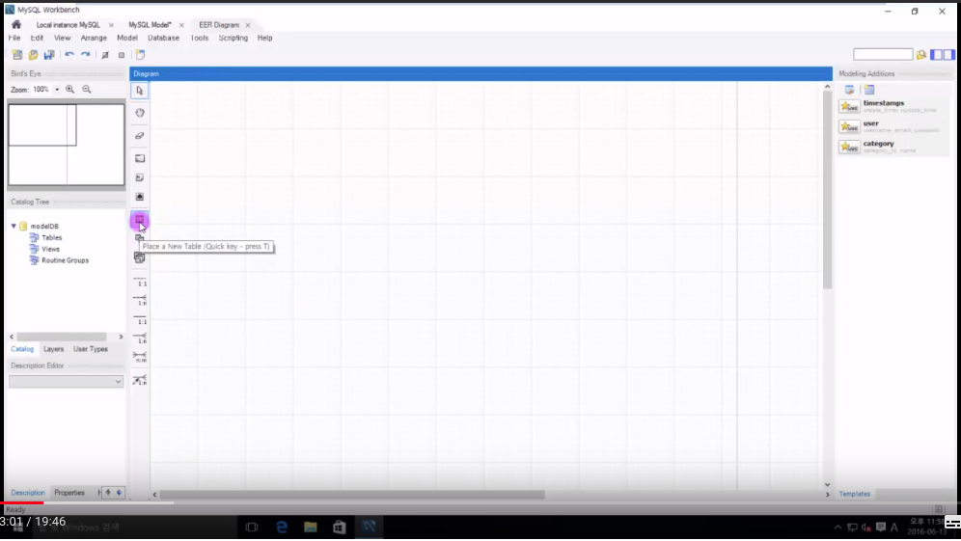Select the place image tool

pos(140,197)
